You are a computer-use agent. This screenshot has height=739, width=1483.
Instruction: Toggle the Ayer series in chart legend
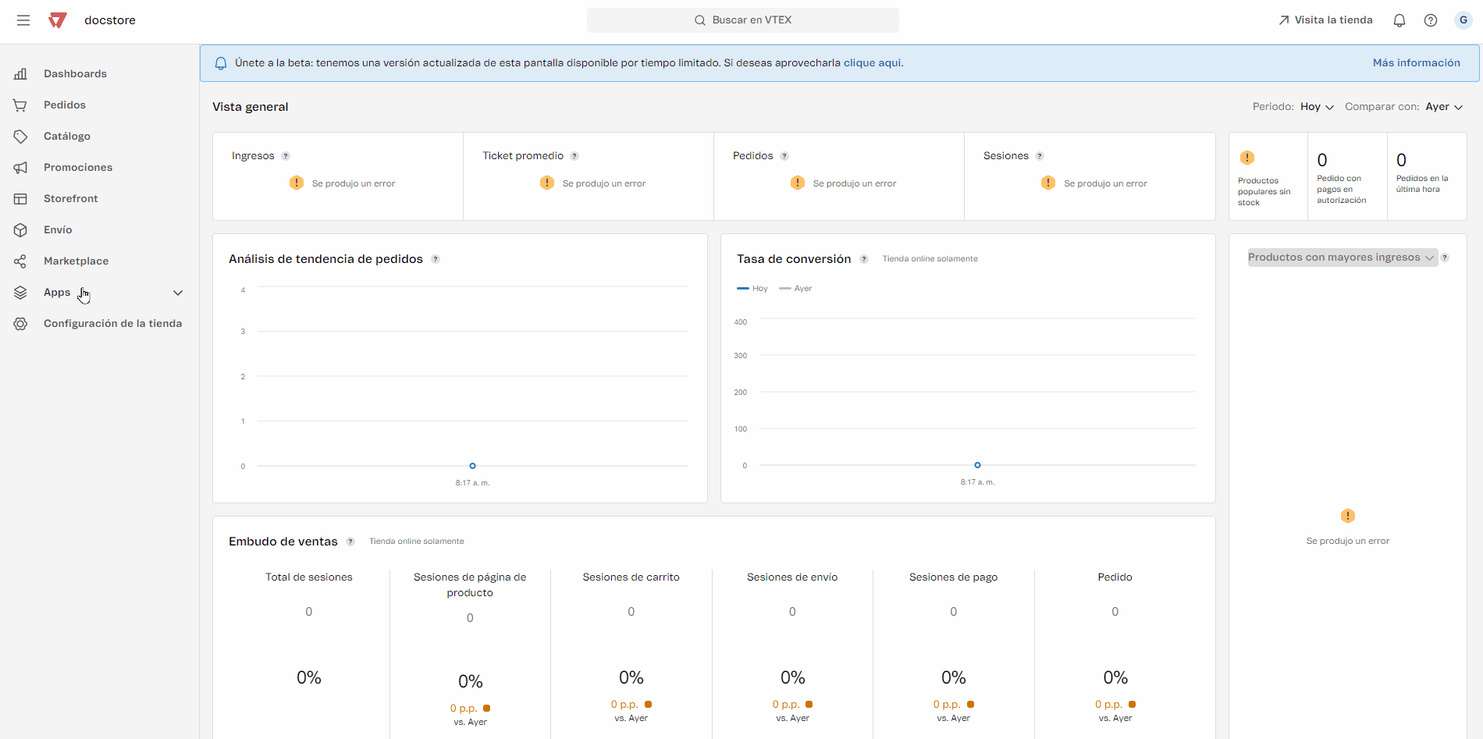click(x=796, y=289)
